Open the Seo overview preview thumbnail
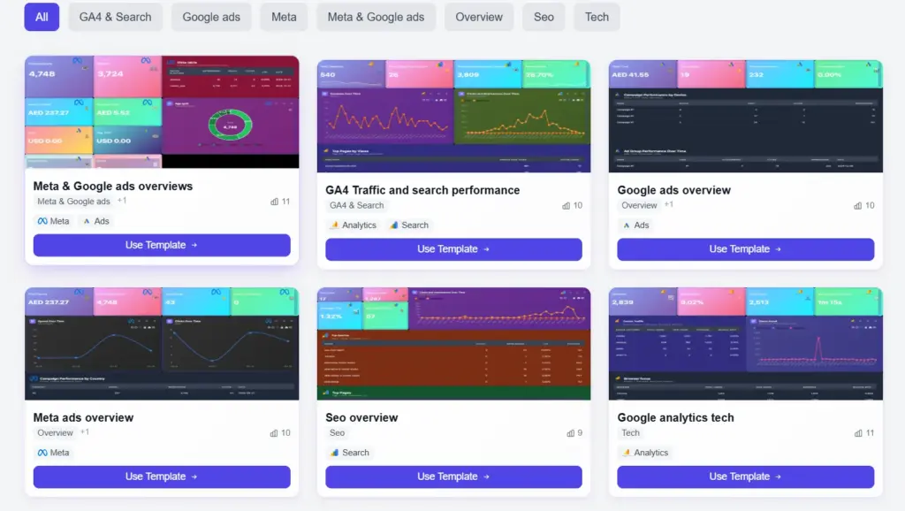 click(x=453, y=343)
